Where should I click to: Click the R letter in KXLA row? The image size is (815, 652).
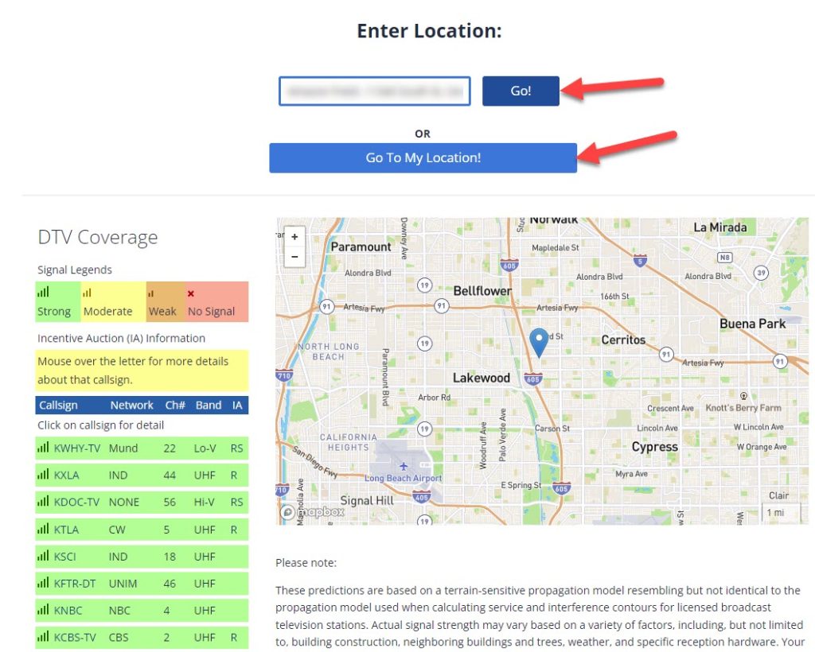point(234,475)
